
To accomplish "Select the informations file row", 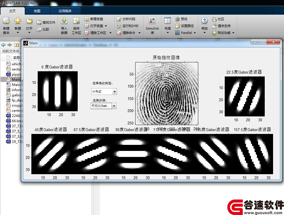I will [x=11, y=90].
